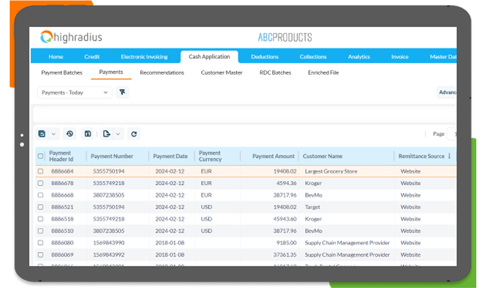Click the sort arrow on Remittance Source

pyautogui.click(x=449, y=156)
